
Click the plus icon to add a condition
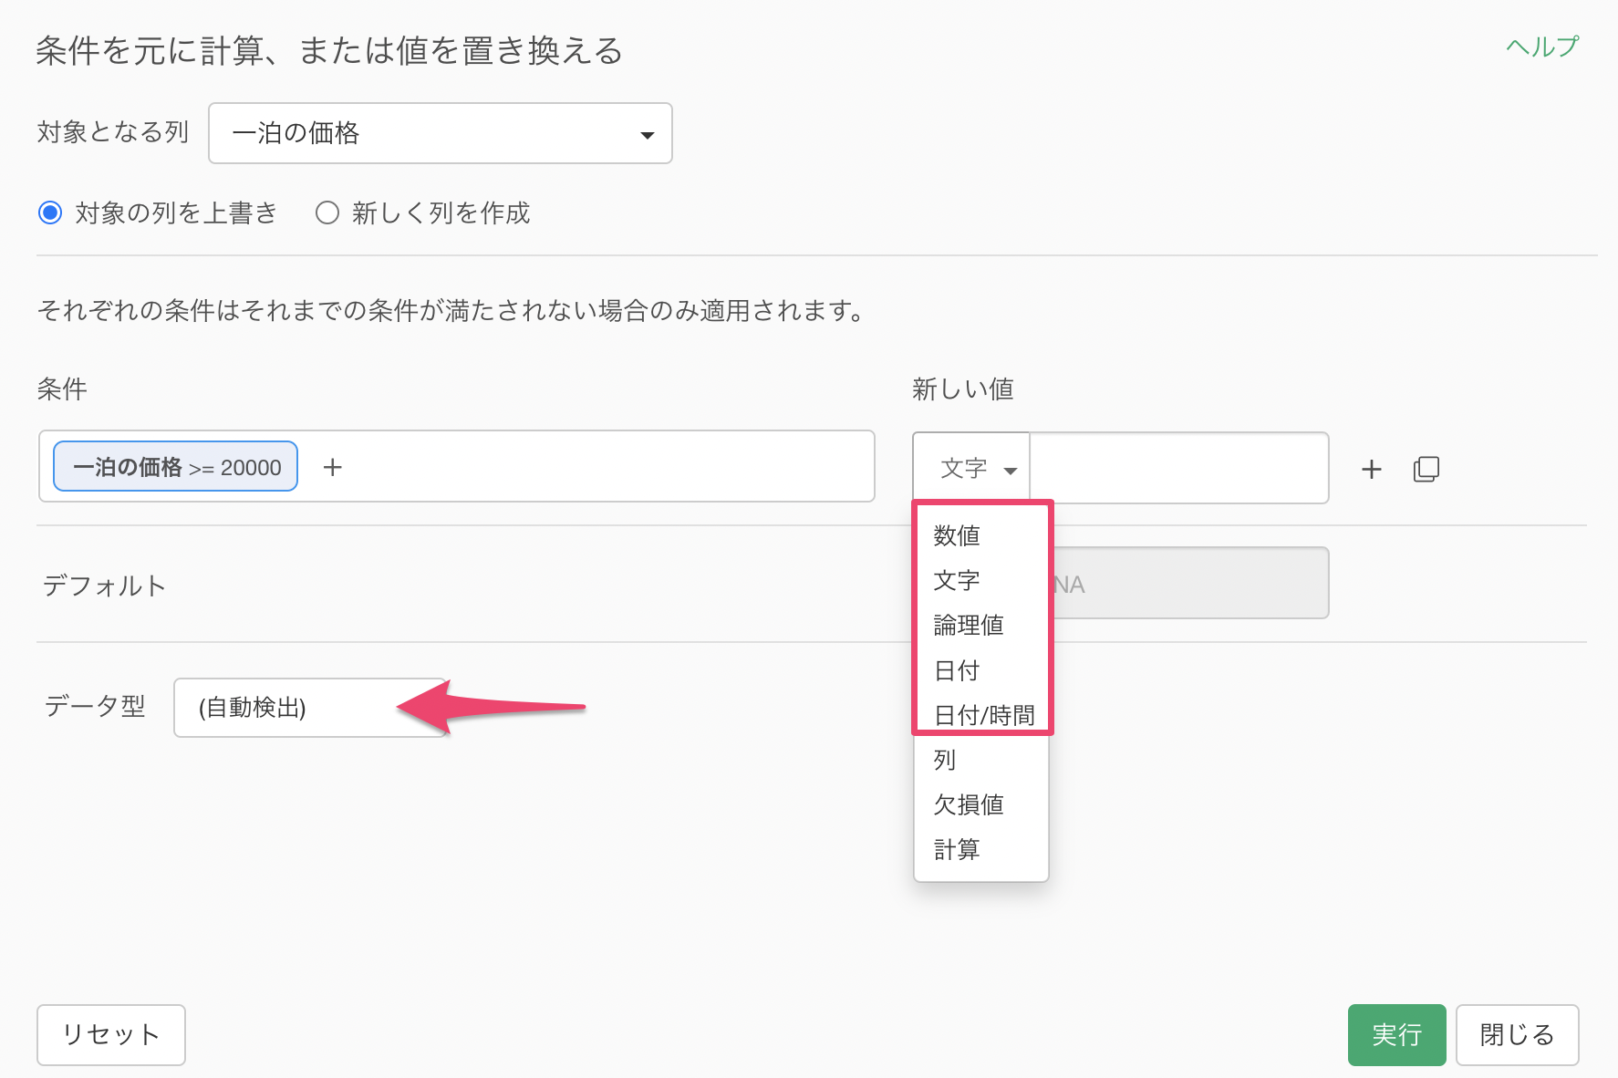(333, 468)
